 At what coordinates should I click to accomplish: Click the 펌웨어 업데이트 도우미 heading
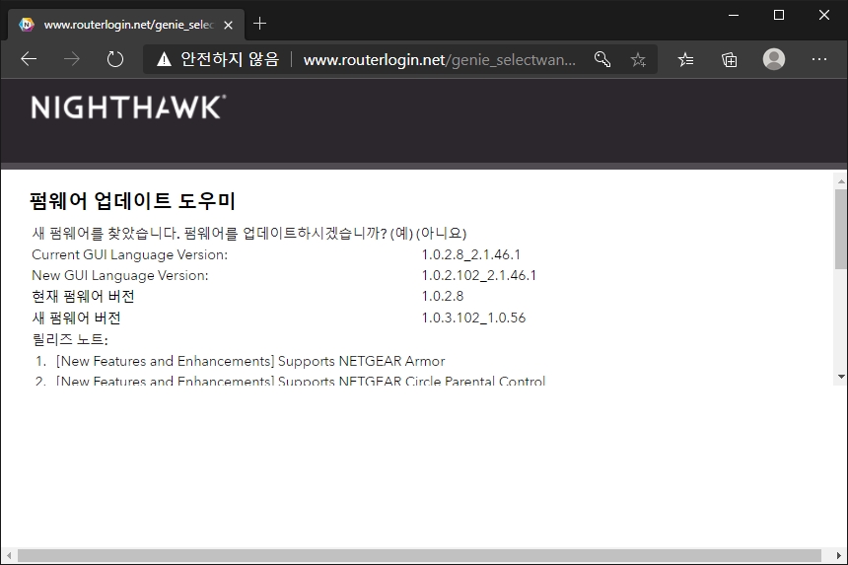pos(132,200)
